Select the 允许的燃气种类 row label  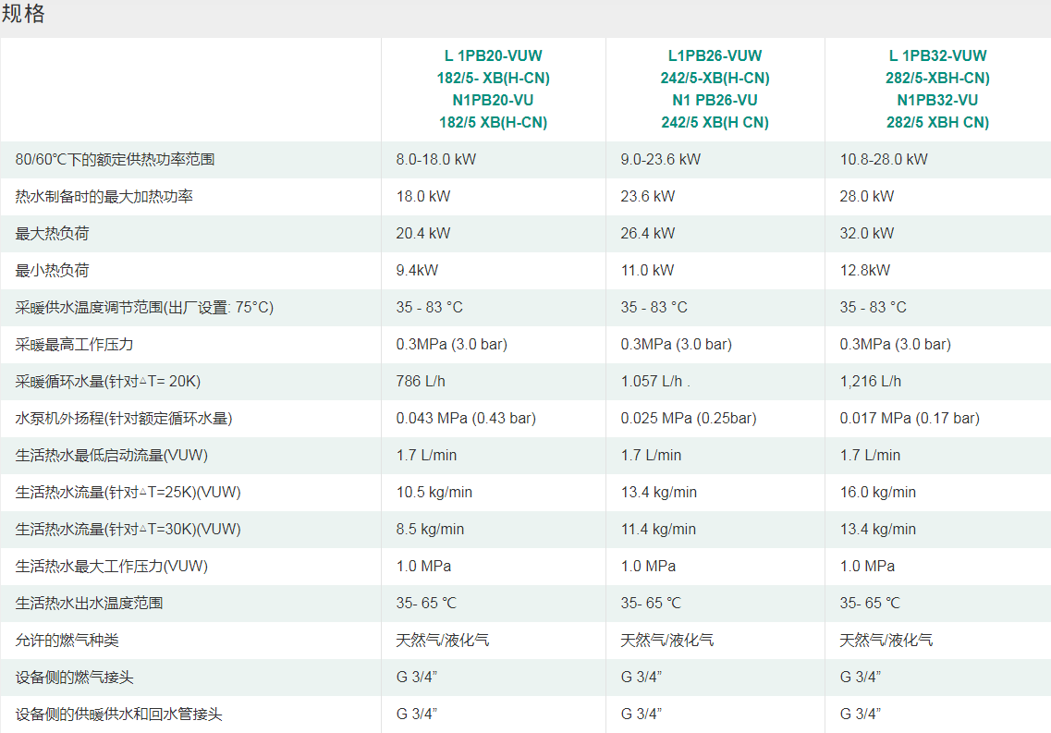pos(67,641)
